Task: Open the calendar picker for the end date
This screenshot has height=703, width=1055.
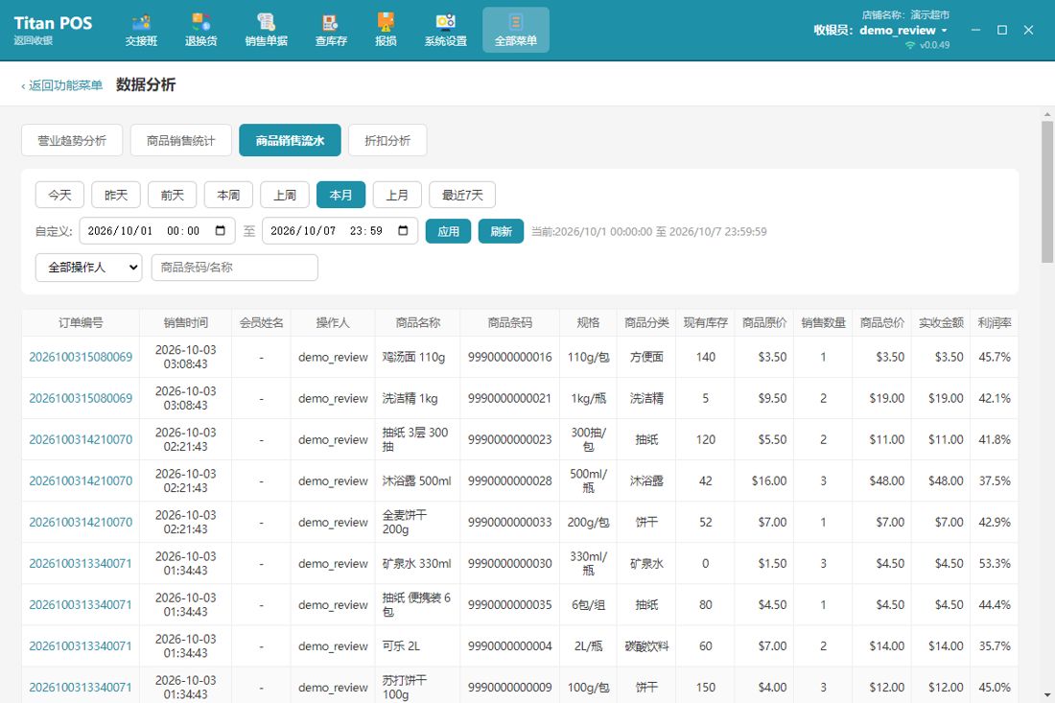Action: tap(403, 231)
